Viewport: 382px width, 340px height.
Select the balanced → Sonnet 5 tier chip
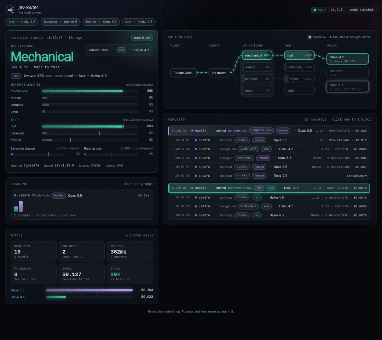[x=60, y=22]
